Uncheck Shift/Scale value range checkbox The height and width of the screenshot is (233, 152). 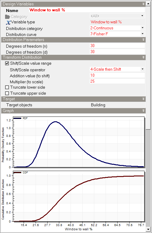[x=7, y=63]
